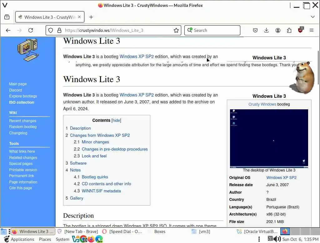The width and height of the screenshot is (320, 243).
Task: Click the hamster mascot image
Action: [x=302, y=77]
